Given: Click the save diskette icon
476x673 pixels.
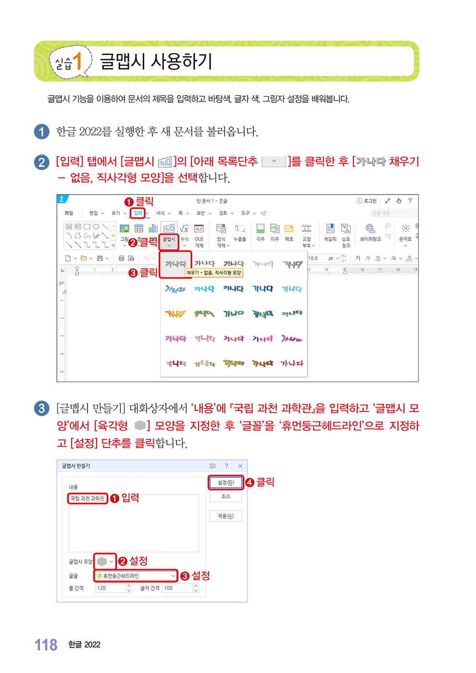Looking at the screenshot, I should pos(100,258).
